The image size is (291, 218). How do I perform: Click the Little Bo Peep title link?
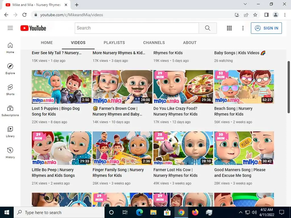coord(53,173)
